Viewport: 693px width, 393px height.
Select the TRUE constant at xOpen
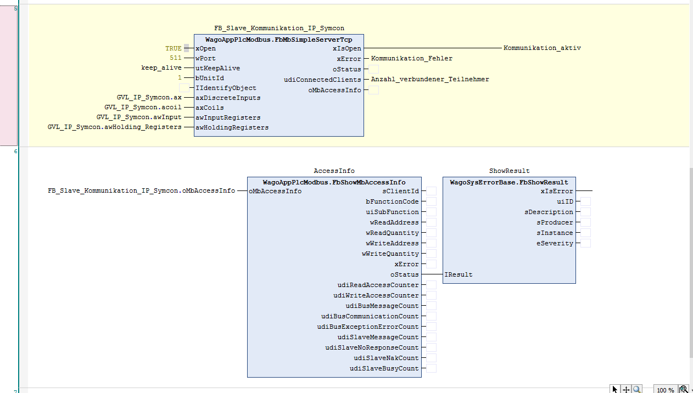tap(174, 48)
